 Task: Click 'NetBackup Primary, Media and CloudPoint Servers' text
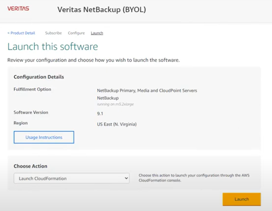147,90
